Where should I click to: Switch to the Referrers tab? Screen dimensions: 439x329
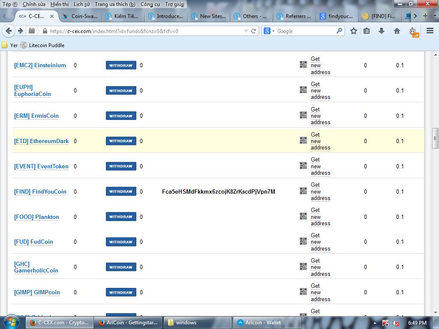pos(295,16)
